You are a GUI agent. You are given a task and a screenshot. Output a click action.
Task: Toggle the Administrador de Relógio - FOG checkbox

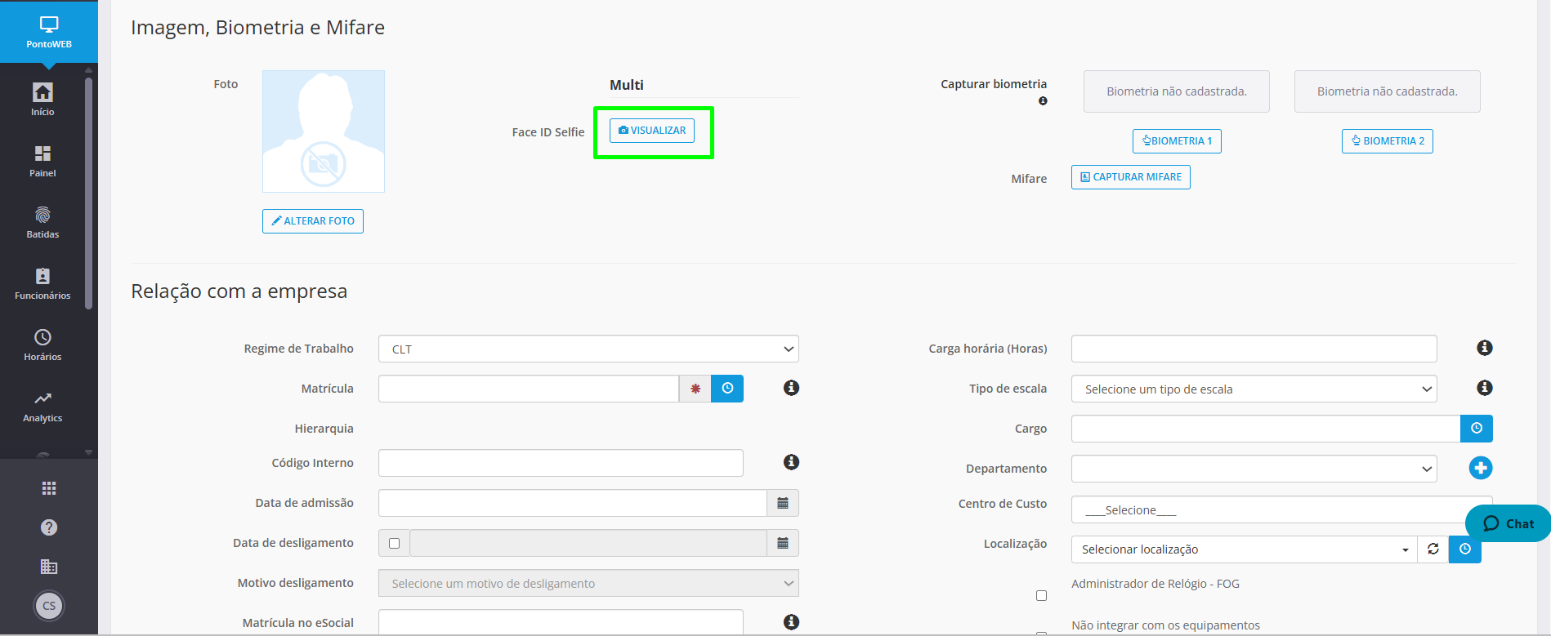click(1041, 596)
